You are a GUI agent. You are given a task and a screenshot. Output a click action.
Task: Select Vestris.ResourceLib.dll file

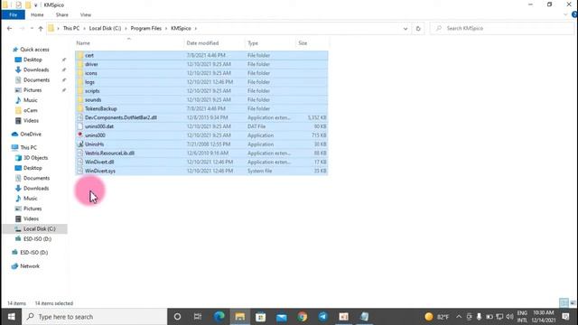201,153
